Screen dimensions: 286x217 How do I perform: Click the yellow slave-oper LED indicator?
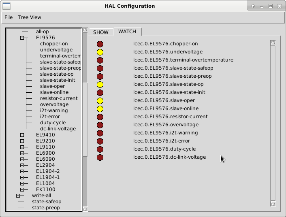click(x=100, y=101)
